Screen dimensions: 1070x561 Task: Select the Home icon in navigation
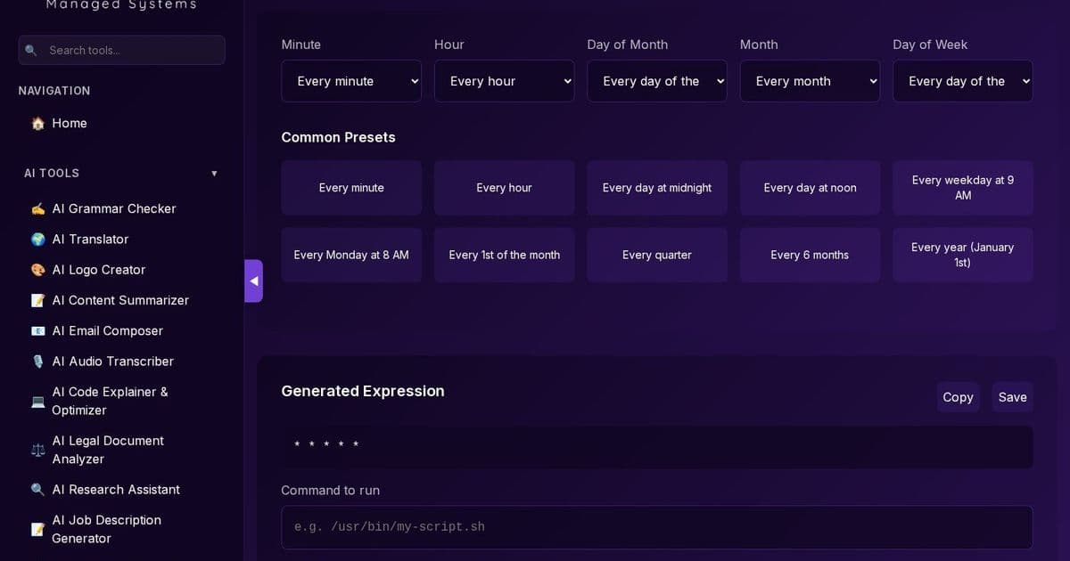click(37, 123)
